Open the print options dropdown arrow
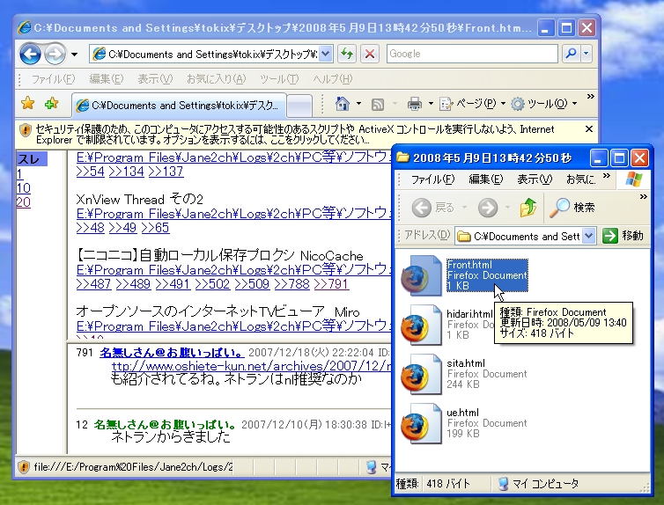Image resolution: width=664 pixels, height=505 pixels. 431,104
